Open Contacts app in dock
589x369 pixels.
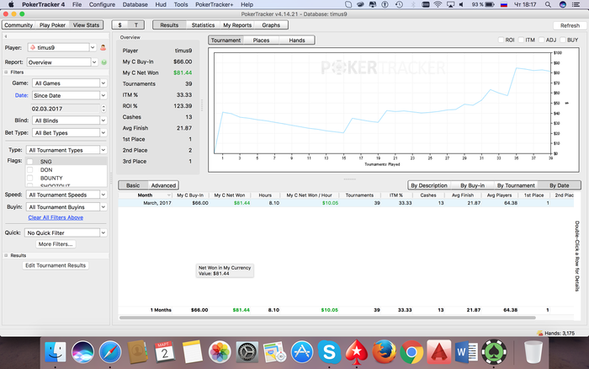pyautogui.click(x=137, y=352)
